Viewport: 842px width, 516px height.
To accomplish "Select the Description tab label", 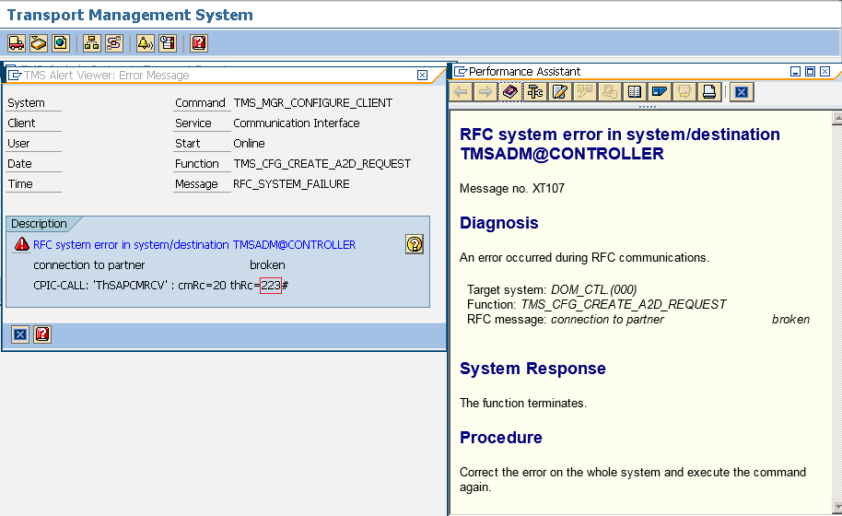I will 39,224.
